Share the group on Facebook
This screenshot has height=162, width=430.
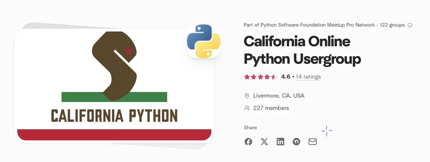pyautogui.click(x=248, y=142)
